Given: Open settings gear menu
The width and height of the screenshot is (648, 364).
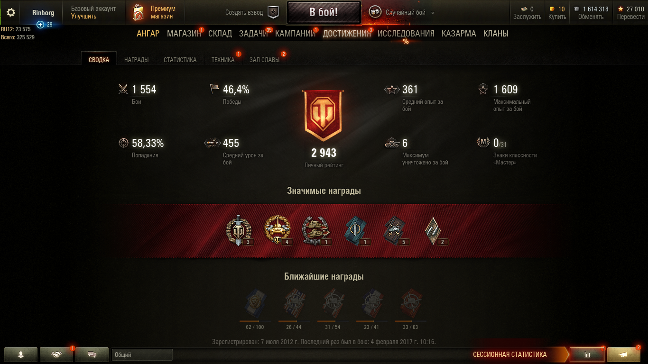Looking at the screenshot, I should [x=10, y=13].
